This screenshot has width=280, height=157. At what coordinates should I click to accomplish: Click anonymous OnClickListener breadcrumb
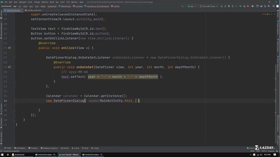(x=97, y=6)
